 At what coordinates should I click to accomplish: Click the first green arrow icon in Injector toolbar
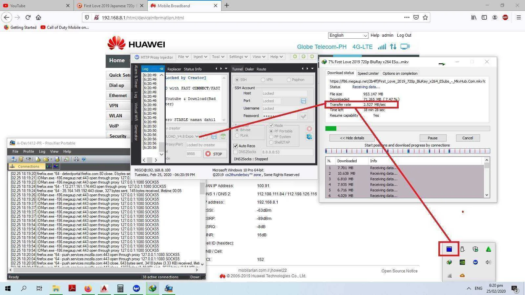point(295,57)
